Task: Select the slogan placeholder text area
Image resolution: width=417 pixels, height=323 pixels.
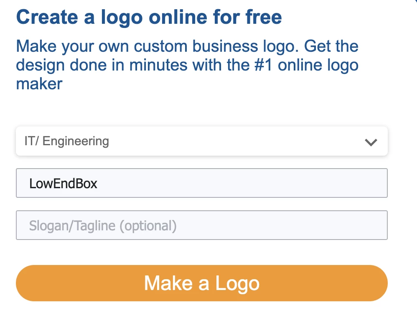Action: 103,226
